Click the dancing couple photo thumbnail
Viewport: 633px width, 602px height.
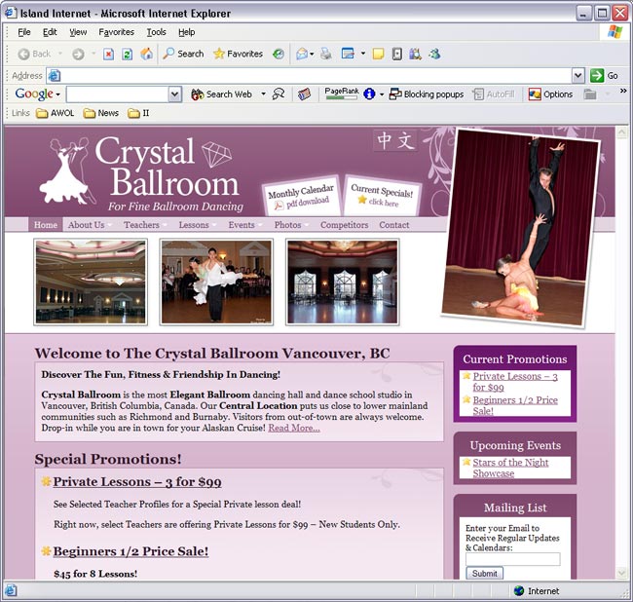tap(216, 282)
